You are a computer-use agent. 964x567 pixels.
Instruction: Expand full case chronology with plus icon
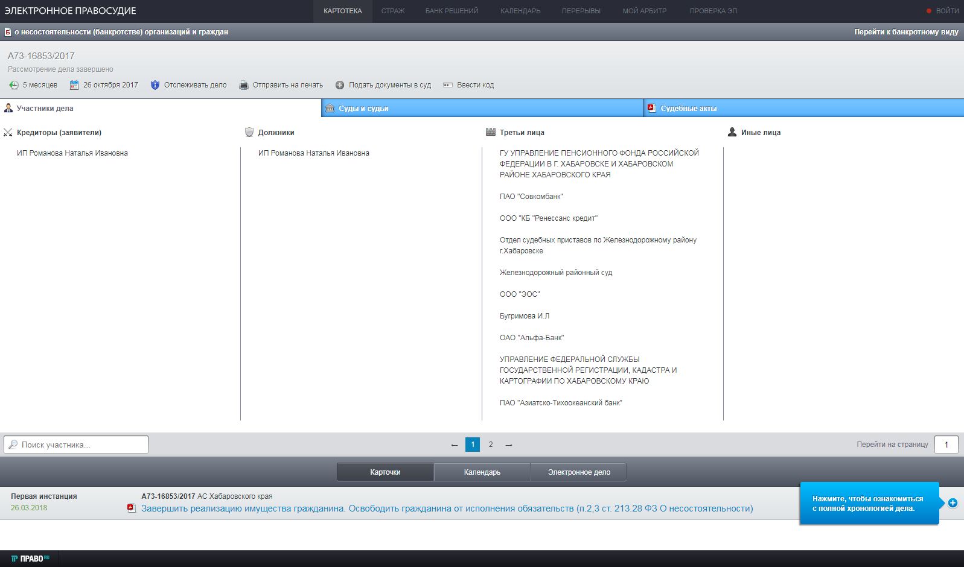pyautogui.click(x=953, y=503)
